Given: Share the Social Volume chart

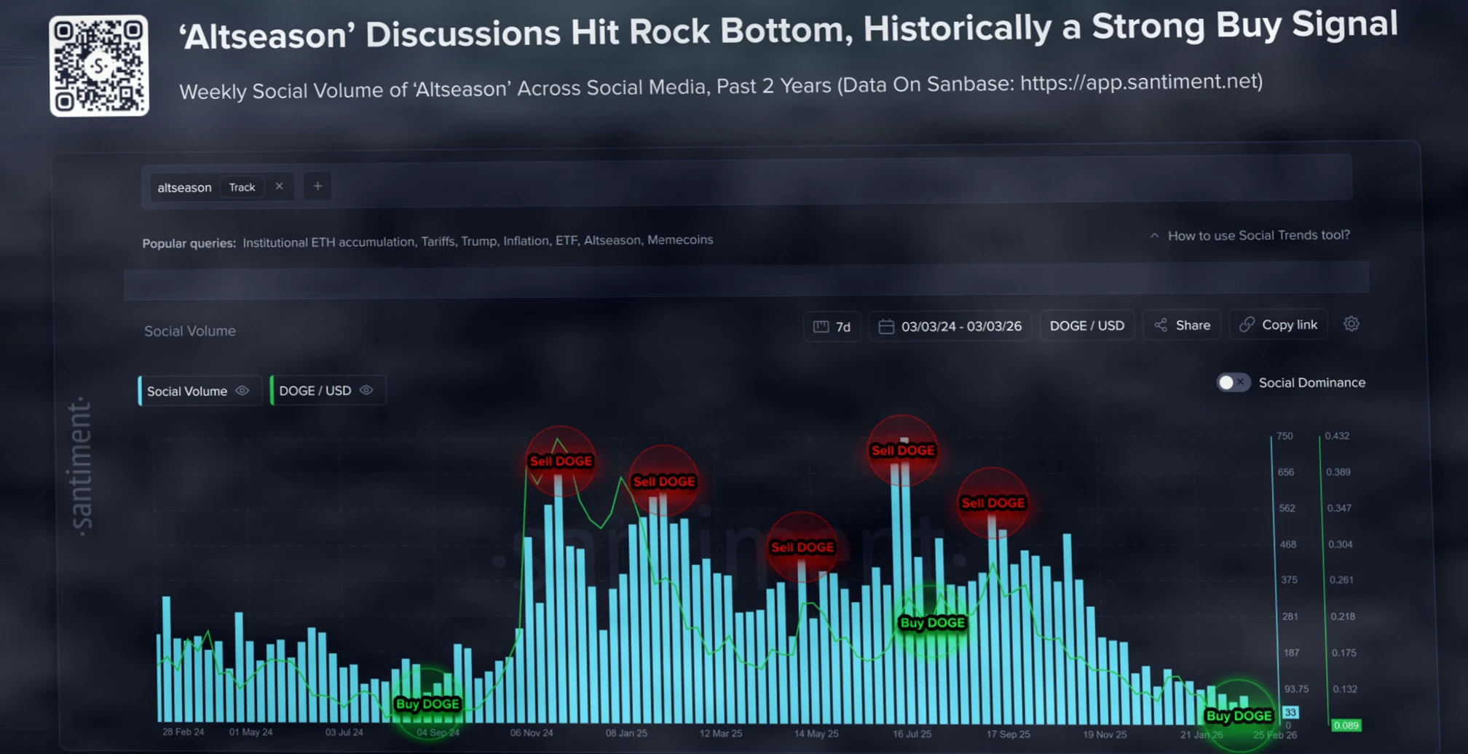Looking at the screenshot, I should (1182, 325).
